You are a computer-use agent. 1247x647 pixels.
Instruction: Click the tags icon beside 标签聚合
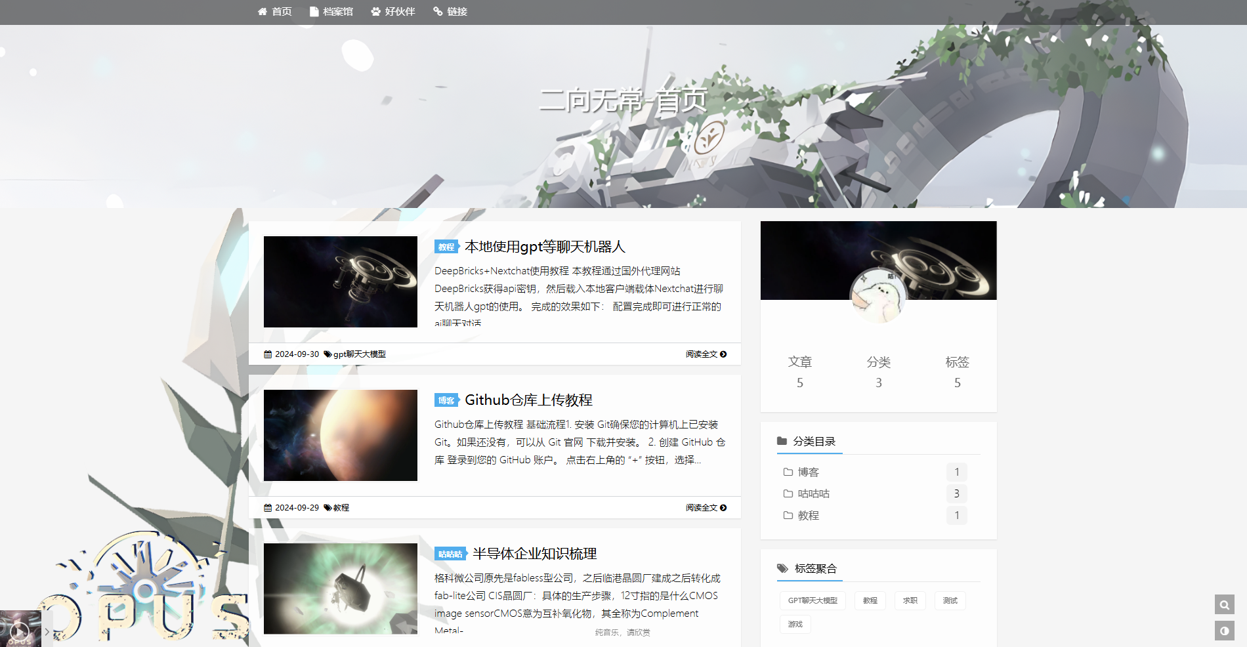pos(782,568)
